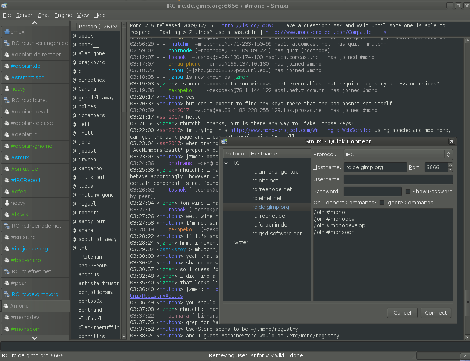Enable the Show Password checkbox
The image size is (470, 361).
(408, 192)
